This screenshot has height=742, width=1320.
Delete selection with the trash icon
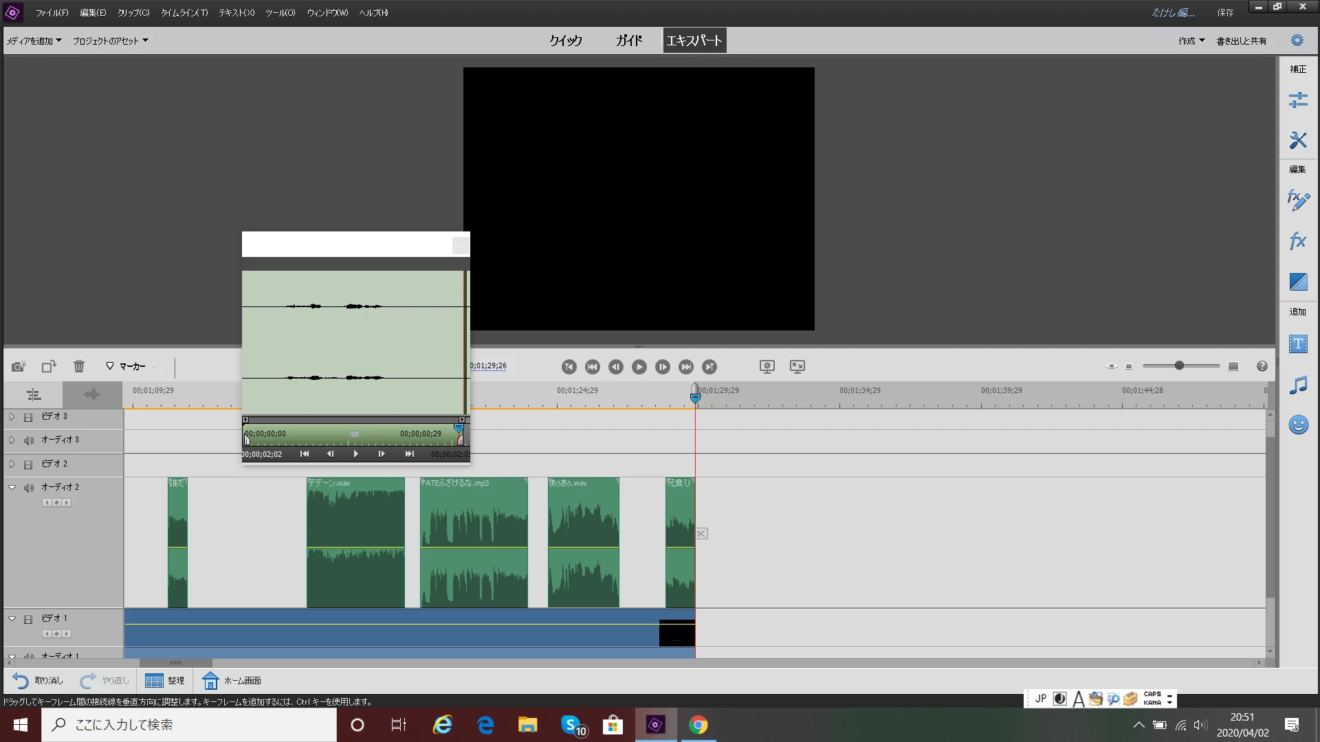click(79, 366)
